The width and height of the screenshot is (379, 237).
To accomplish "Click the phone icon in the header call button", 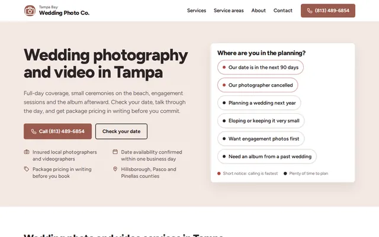I will (x=310, y=11).
